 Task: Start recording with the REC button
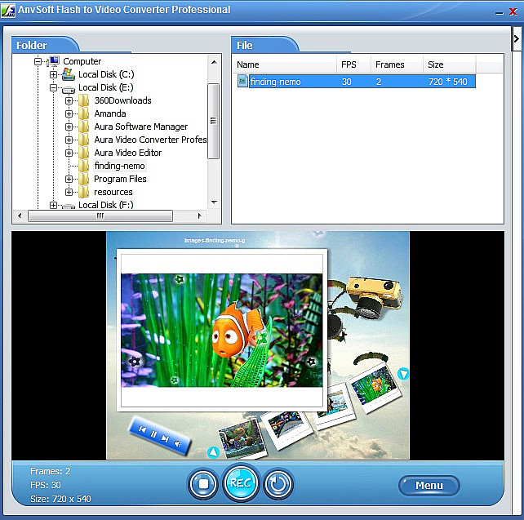[x=240, y=483]
